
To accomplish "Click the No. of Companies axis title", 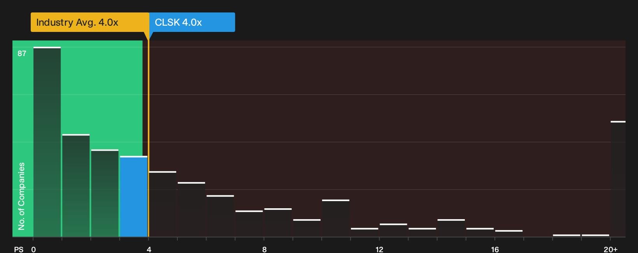I will 21,196.
